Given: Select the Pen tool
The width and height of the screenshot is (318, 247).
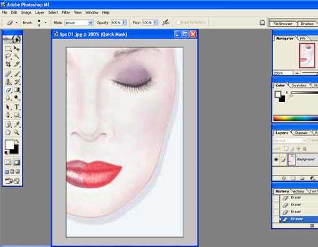Looking at the screenshot, I should coord(8,114).
